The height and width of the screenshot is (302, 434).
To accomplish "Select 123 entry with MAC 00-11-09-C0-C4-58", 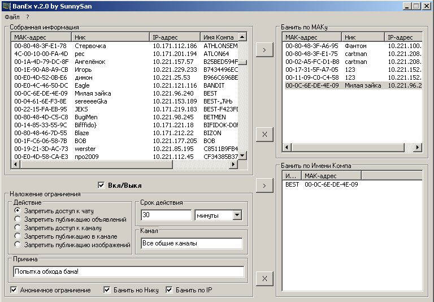I will [x=353, y=77].
